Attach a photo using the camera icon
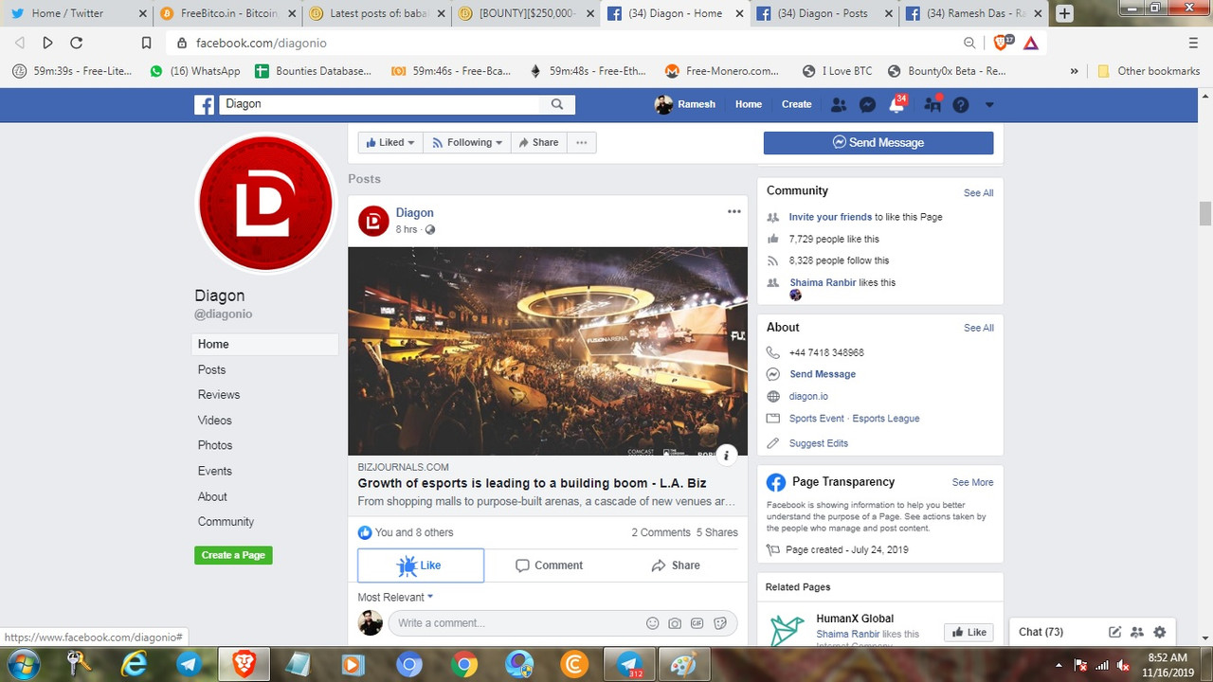 [x=675, y=623]
